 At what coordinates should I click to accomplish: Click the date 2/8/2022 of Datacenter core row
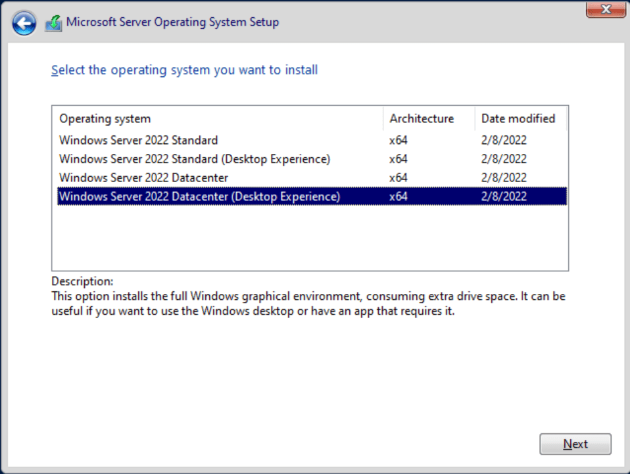click(504, 178)
